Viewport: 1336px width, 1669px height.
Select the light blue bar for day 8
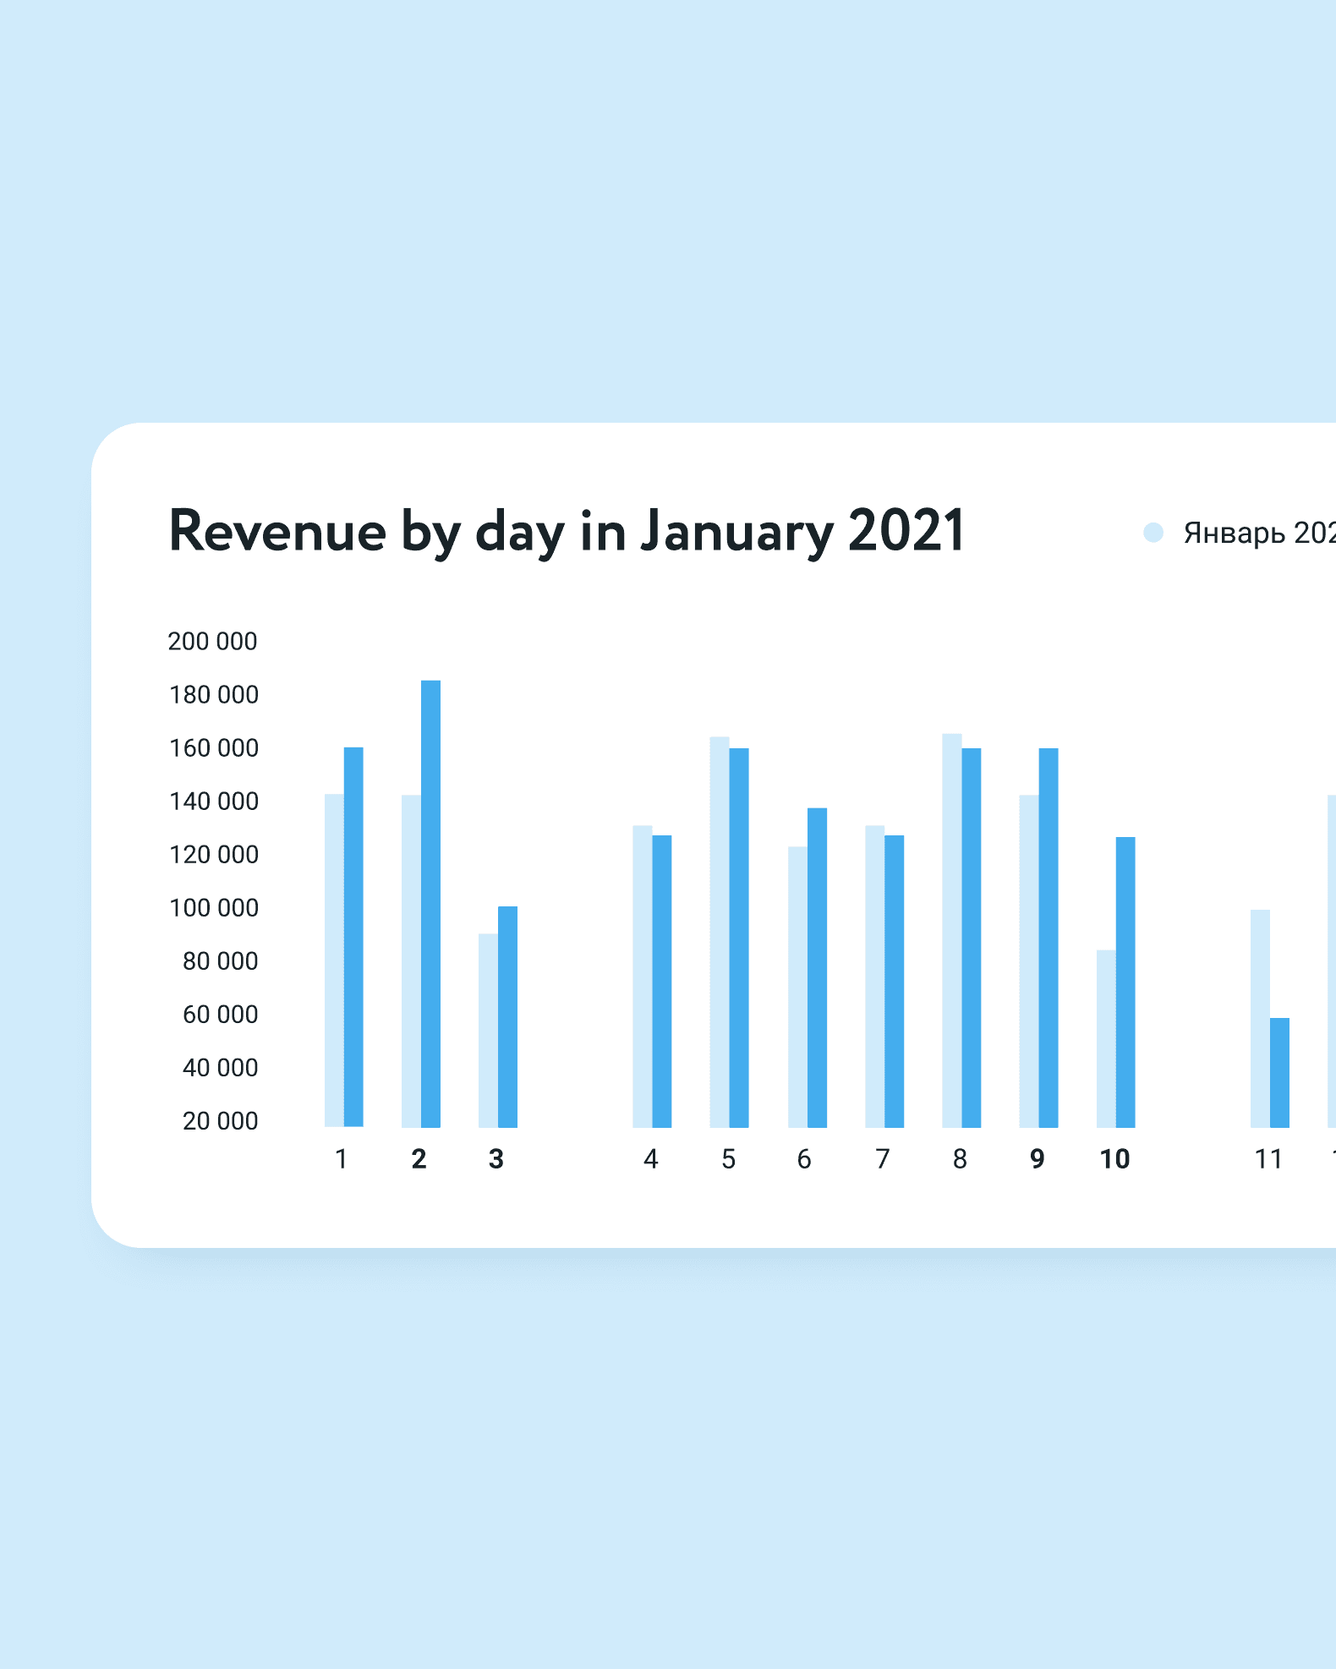952,931
